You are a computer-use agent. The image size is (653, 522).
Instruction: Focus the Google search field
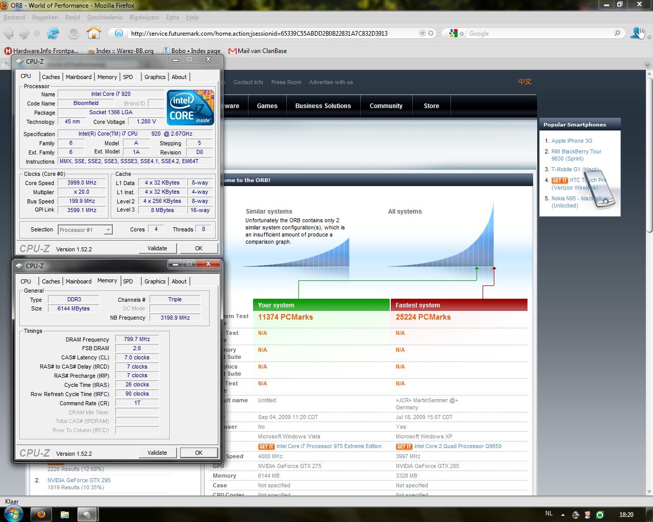[x=540, y=33]
